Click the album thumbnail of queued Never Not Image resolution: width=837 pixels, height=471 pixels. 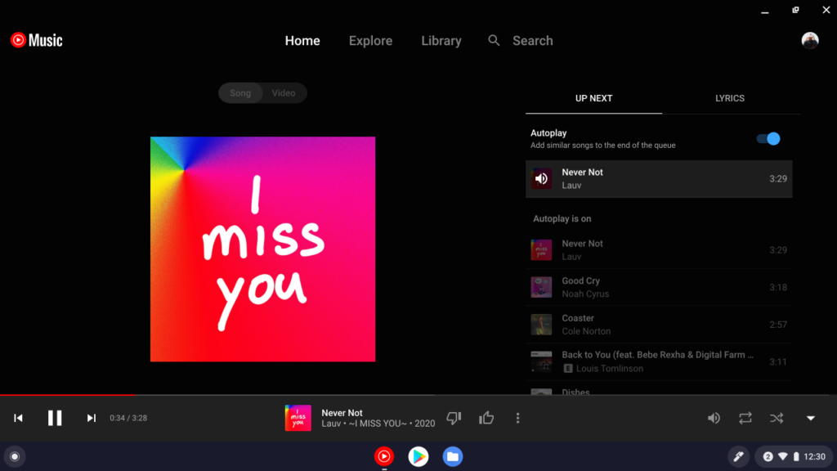coord(541,250)
